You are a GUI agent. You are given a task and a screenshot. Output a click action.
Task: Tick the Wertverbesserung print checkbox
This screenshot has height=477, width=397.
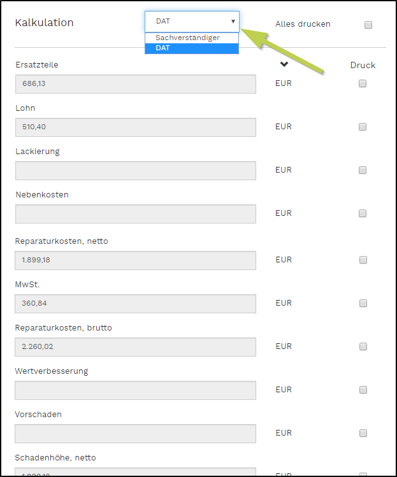(363, 390)
